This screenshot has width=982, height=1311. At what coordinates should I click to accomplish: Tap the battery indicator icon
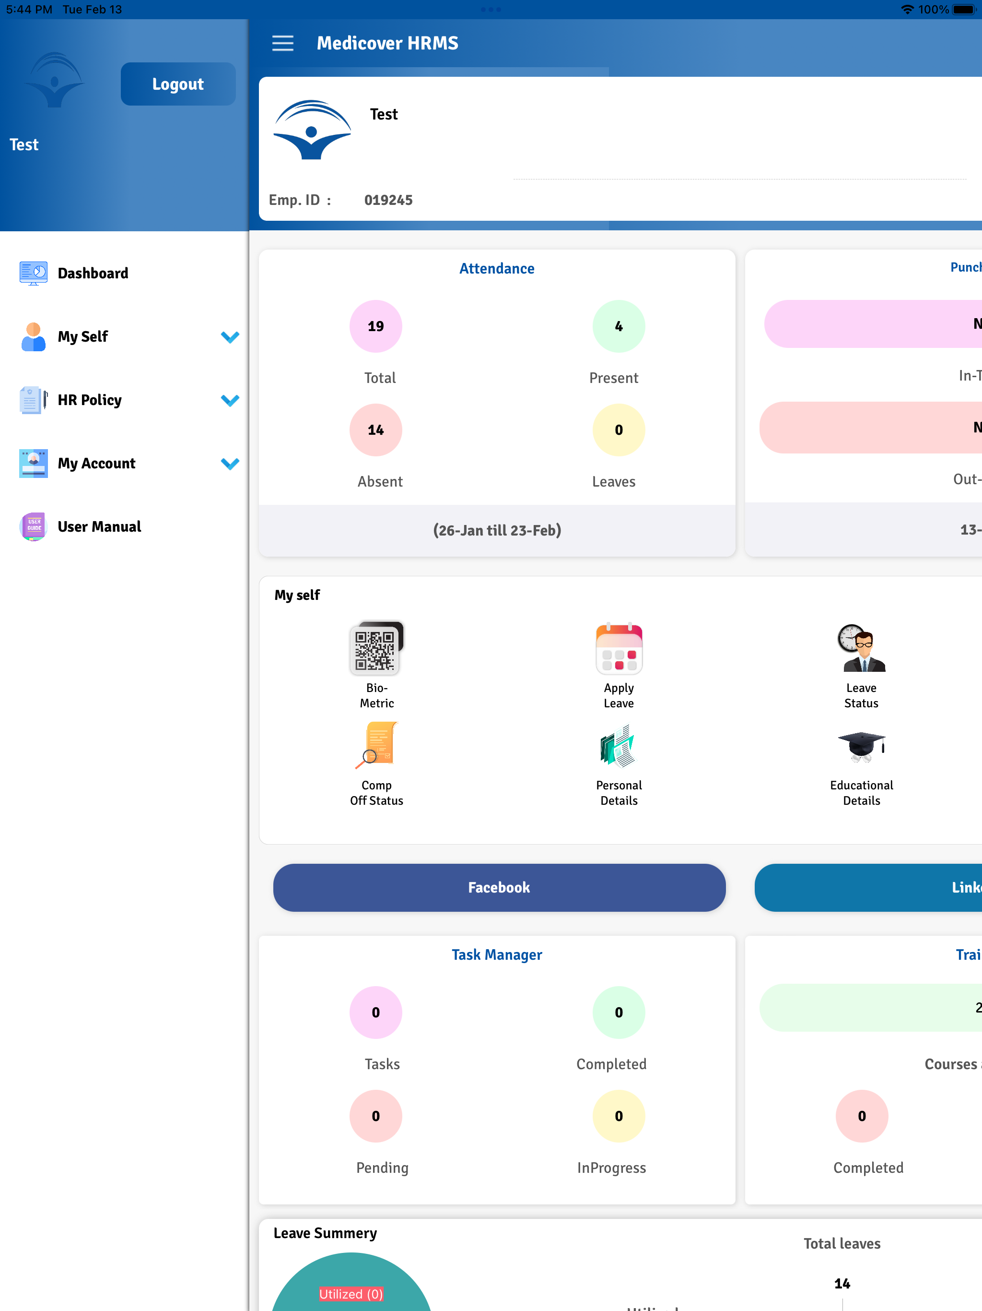point(964,10)
